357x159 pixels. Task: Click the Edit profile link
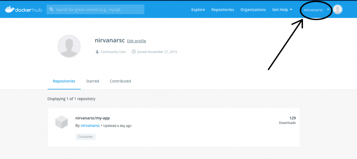(x=136, y=41)
